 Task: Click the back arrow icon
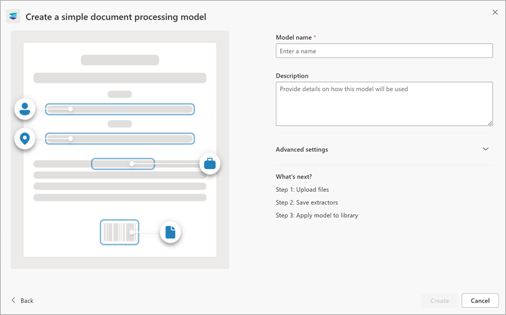(13, 300)
